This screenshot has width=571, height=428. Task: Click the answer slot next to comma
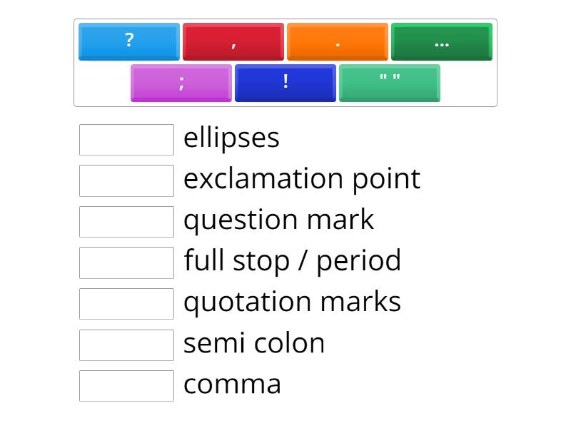[126, 386]
